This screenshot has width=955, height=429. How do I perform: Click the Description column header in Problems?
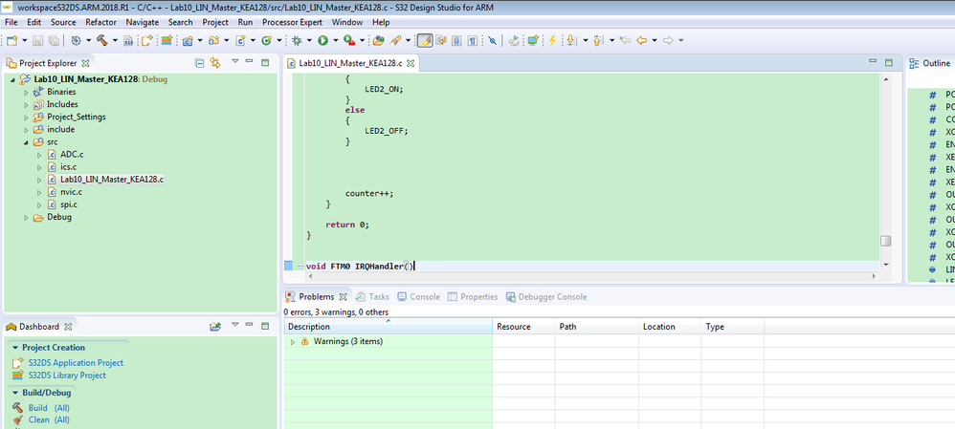(388, 327)
